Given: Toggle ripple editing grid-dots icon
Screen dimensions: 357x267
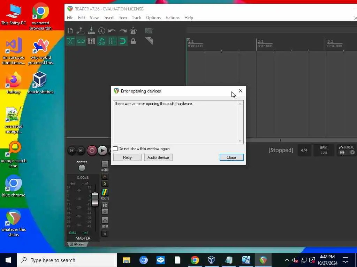Looking at the screenshot, I should tap(91, 41).
